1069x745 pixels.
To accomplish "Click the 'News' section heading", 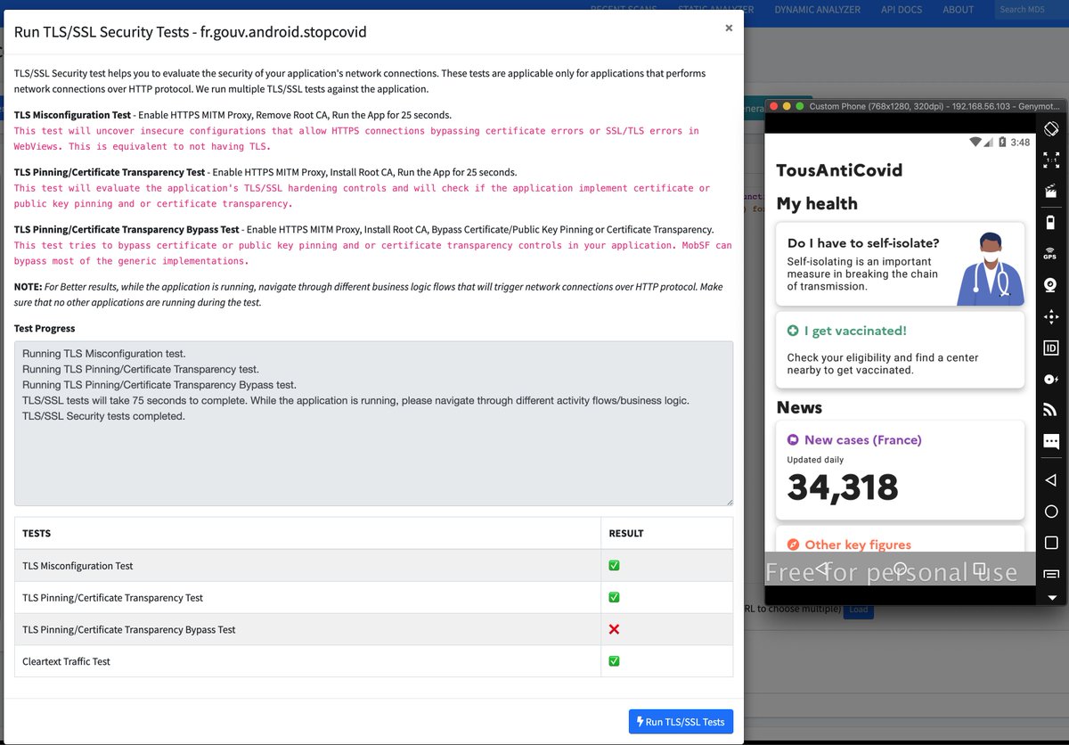I will click(799, 407).
